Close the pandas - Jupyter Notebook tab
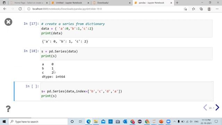This screenshot has height=125, width=222. coord(171,3)
